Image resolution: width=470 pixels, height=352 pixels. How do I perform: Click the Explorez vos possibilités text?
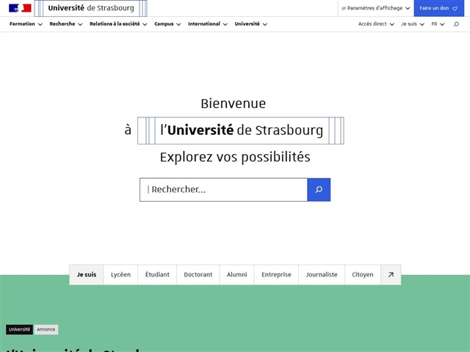(x=235, y=157)
